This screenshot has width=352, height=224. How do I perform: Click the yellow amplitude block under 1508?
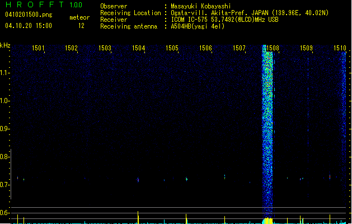pos(267,221)
